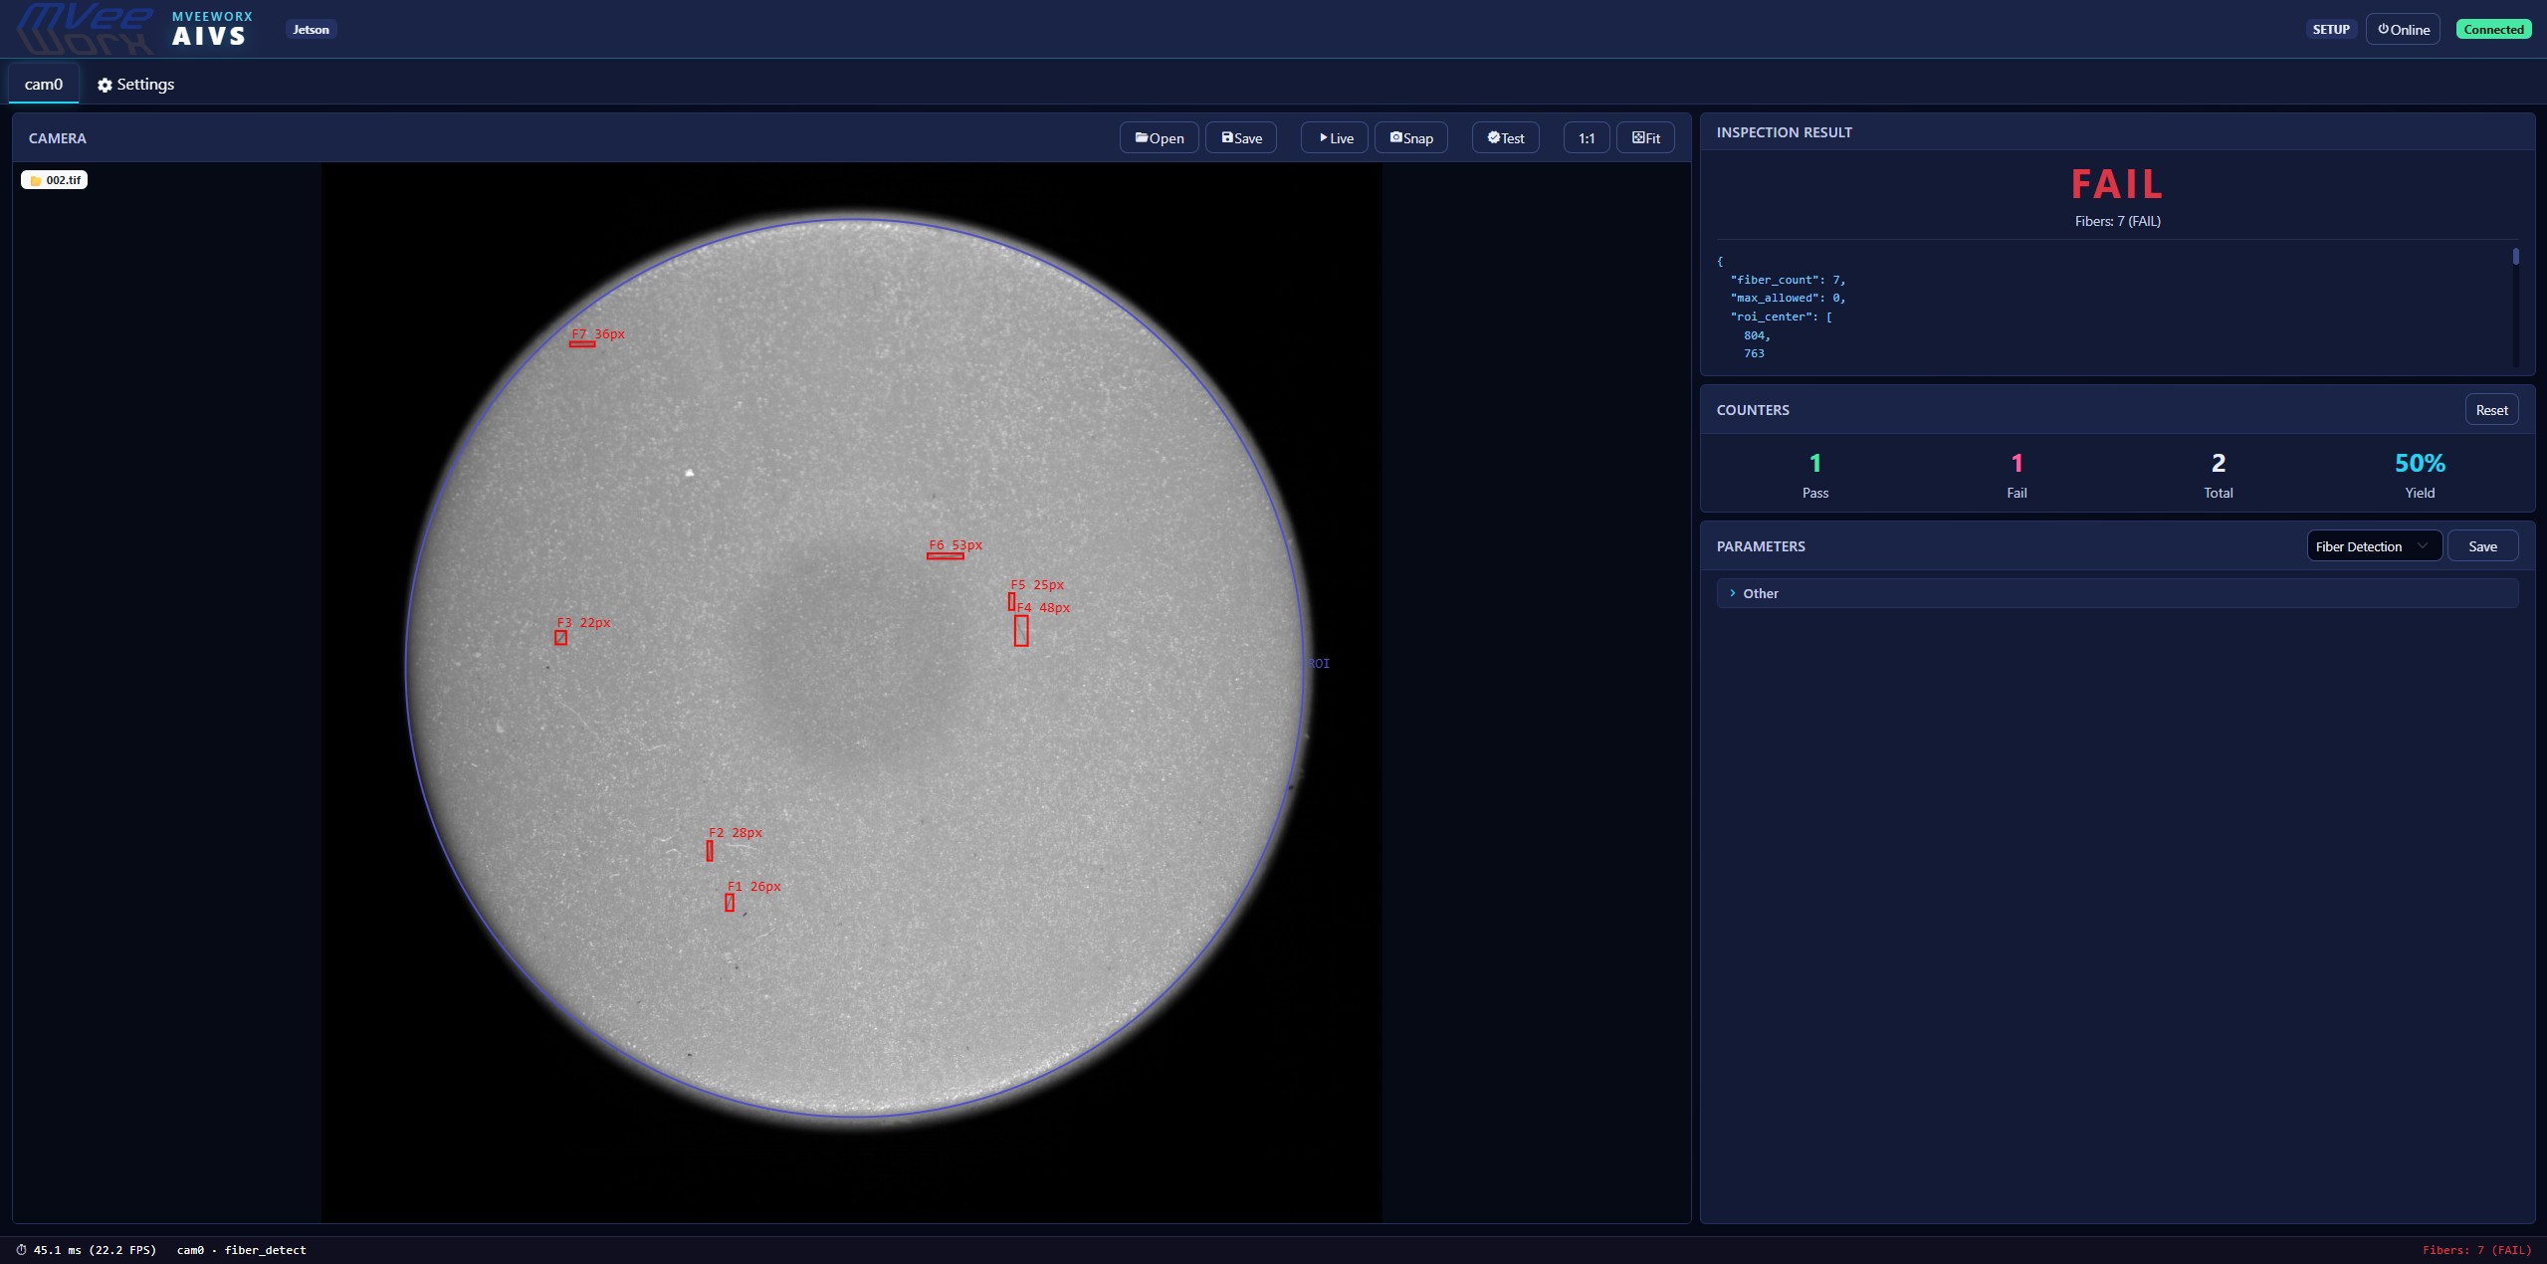Click the Pass counter value
Image resolution: width=2547 pixels, height=1264 pixels.
click(1814, 463)
